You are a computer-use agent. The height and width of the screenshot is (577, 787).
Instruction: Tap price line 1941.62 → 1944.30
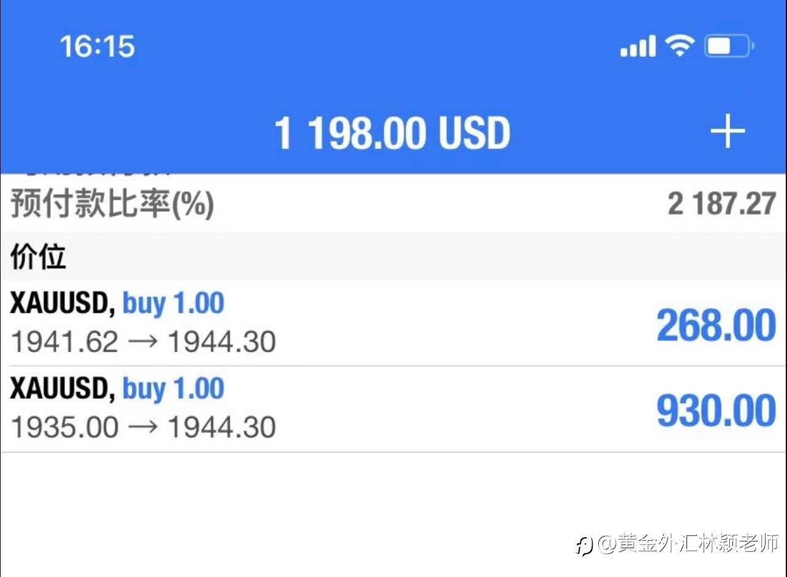point(143,342)
